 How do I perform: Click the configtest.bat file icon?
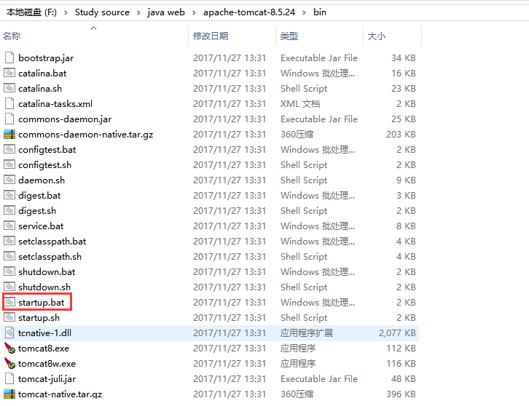[x=9, y=150]
